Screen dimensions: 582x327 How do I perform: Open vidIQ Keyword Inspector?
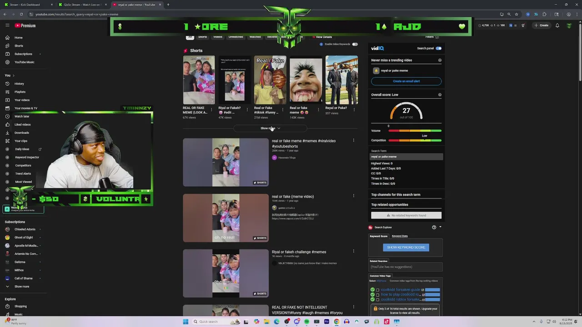(x=27, y=157)
